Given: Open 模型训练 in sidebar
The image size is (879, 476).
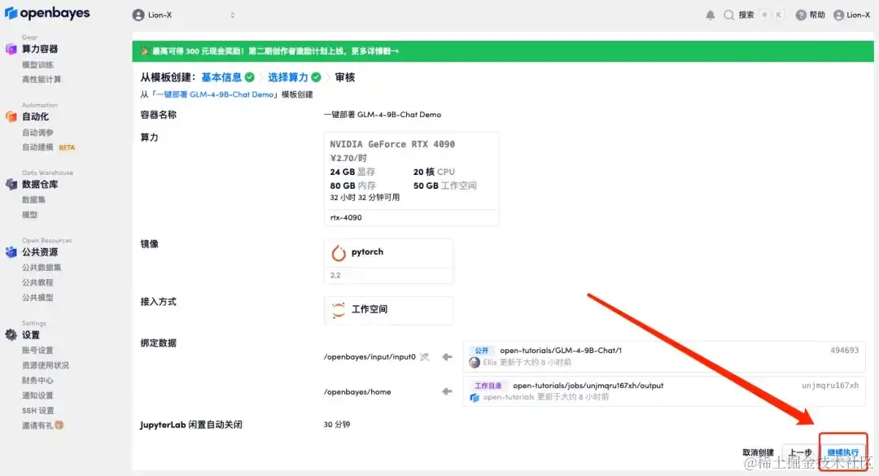Looking at the screenshot, I should tap(37, 64).
